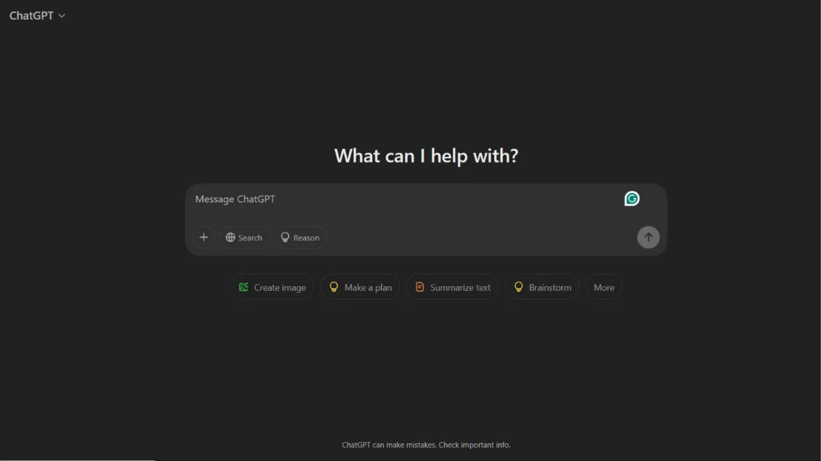
Task: Select the ChatGPT menu item top left
Action: coord(31,15)
